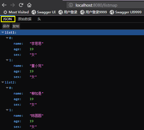The image size is (144, 130).
Task: Select the value "董小宛"
Action: tap(37, 66)
